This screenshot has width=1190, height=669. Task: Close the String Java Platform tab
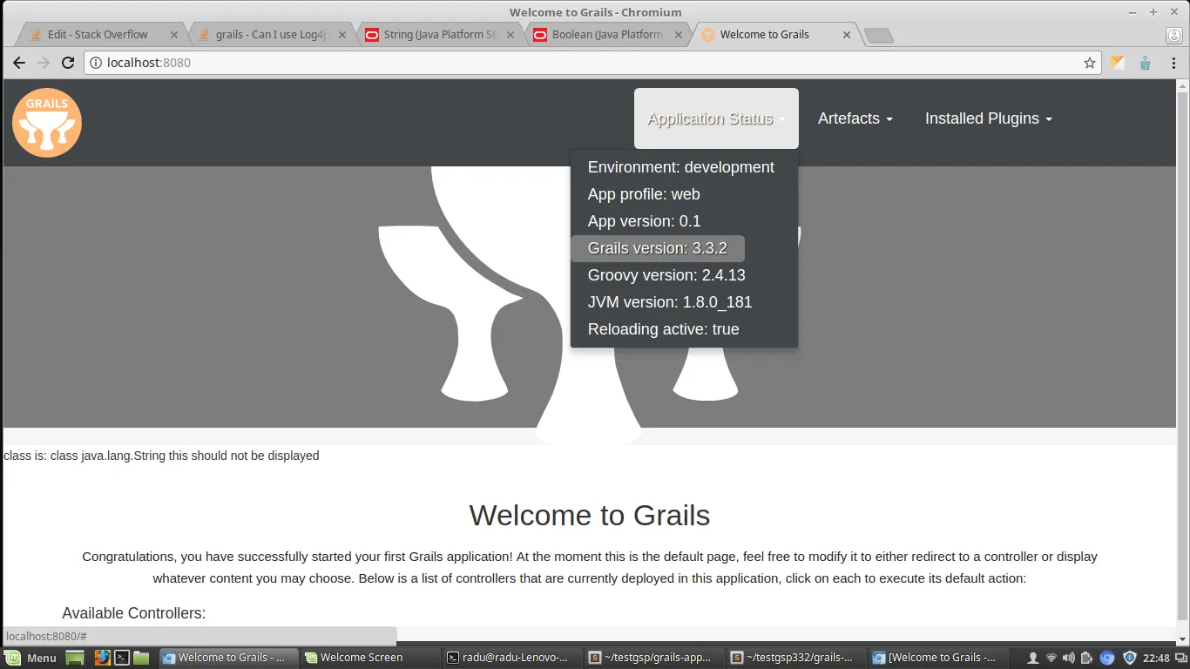click(x=510, y=35)
